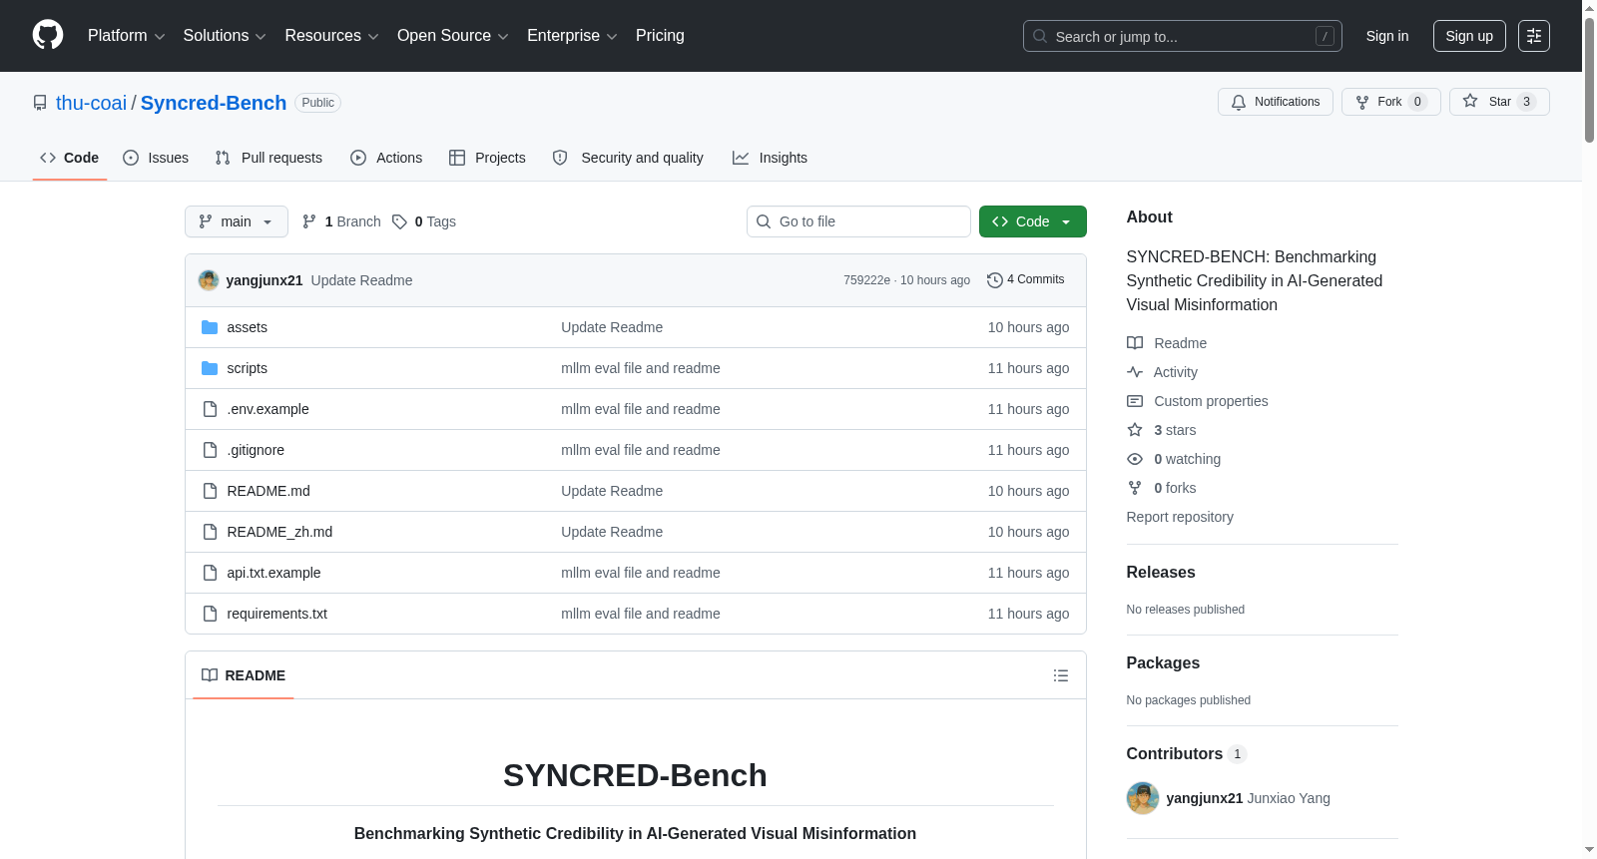This screenshot has height=859, width=1597.
Task: Open the thu-coai organization link
Action: 92,103
